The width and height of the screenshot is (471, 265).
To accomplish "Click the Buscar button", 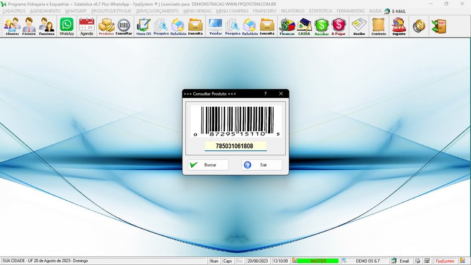I will [x=208, y=165].
